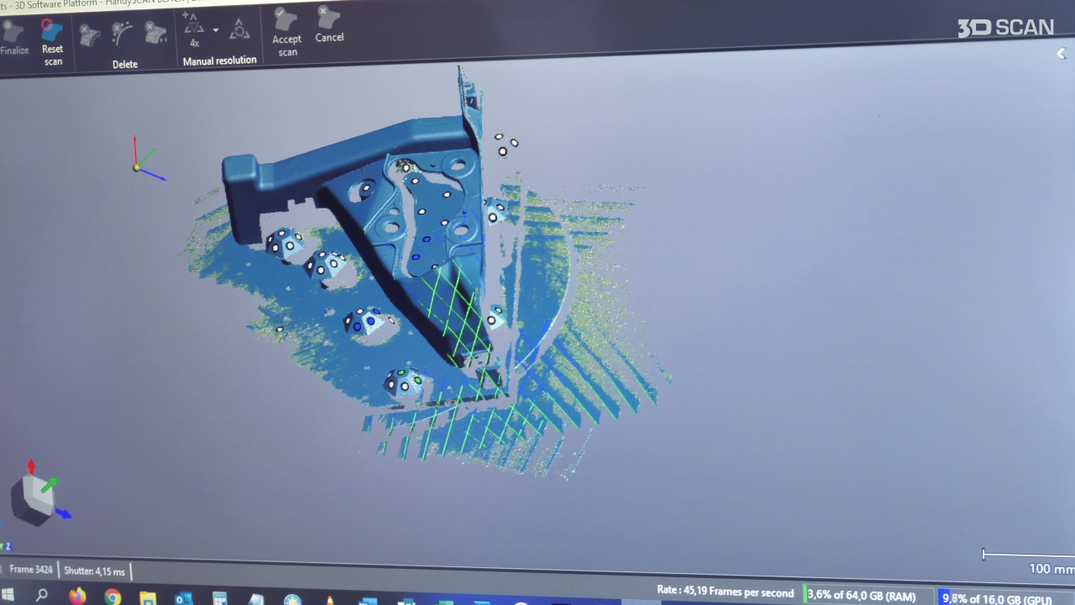Select the second Manual resolution triangle icon
The width and height of the screenshot is (1075, 605).
(x=239, y=30)
